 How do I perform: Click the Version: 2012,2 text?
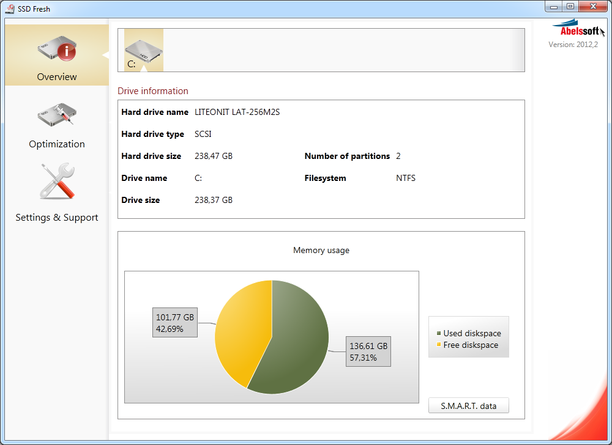click(x=573, y=45)
